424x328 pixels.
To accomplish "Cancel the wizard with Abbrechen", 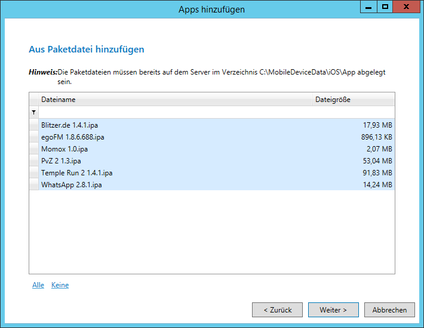I will 389,310.
